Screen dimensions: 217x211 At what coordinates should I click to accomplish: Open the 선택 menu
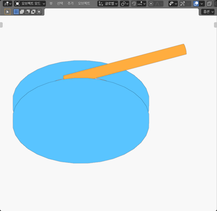click(x=60, y=4)
